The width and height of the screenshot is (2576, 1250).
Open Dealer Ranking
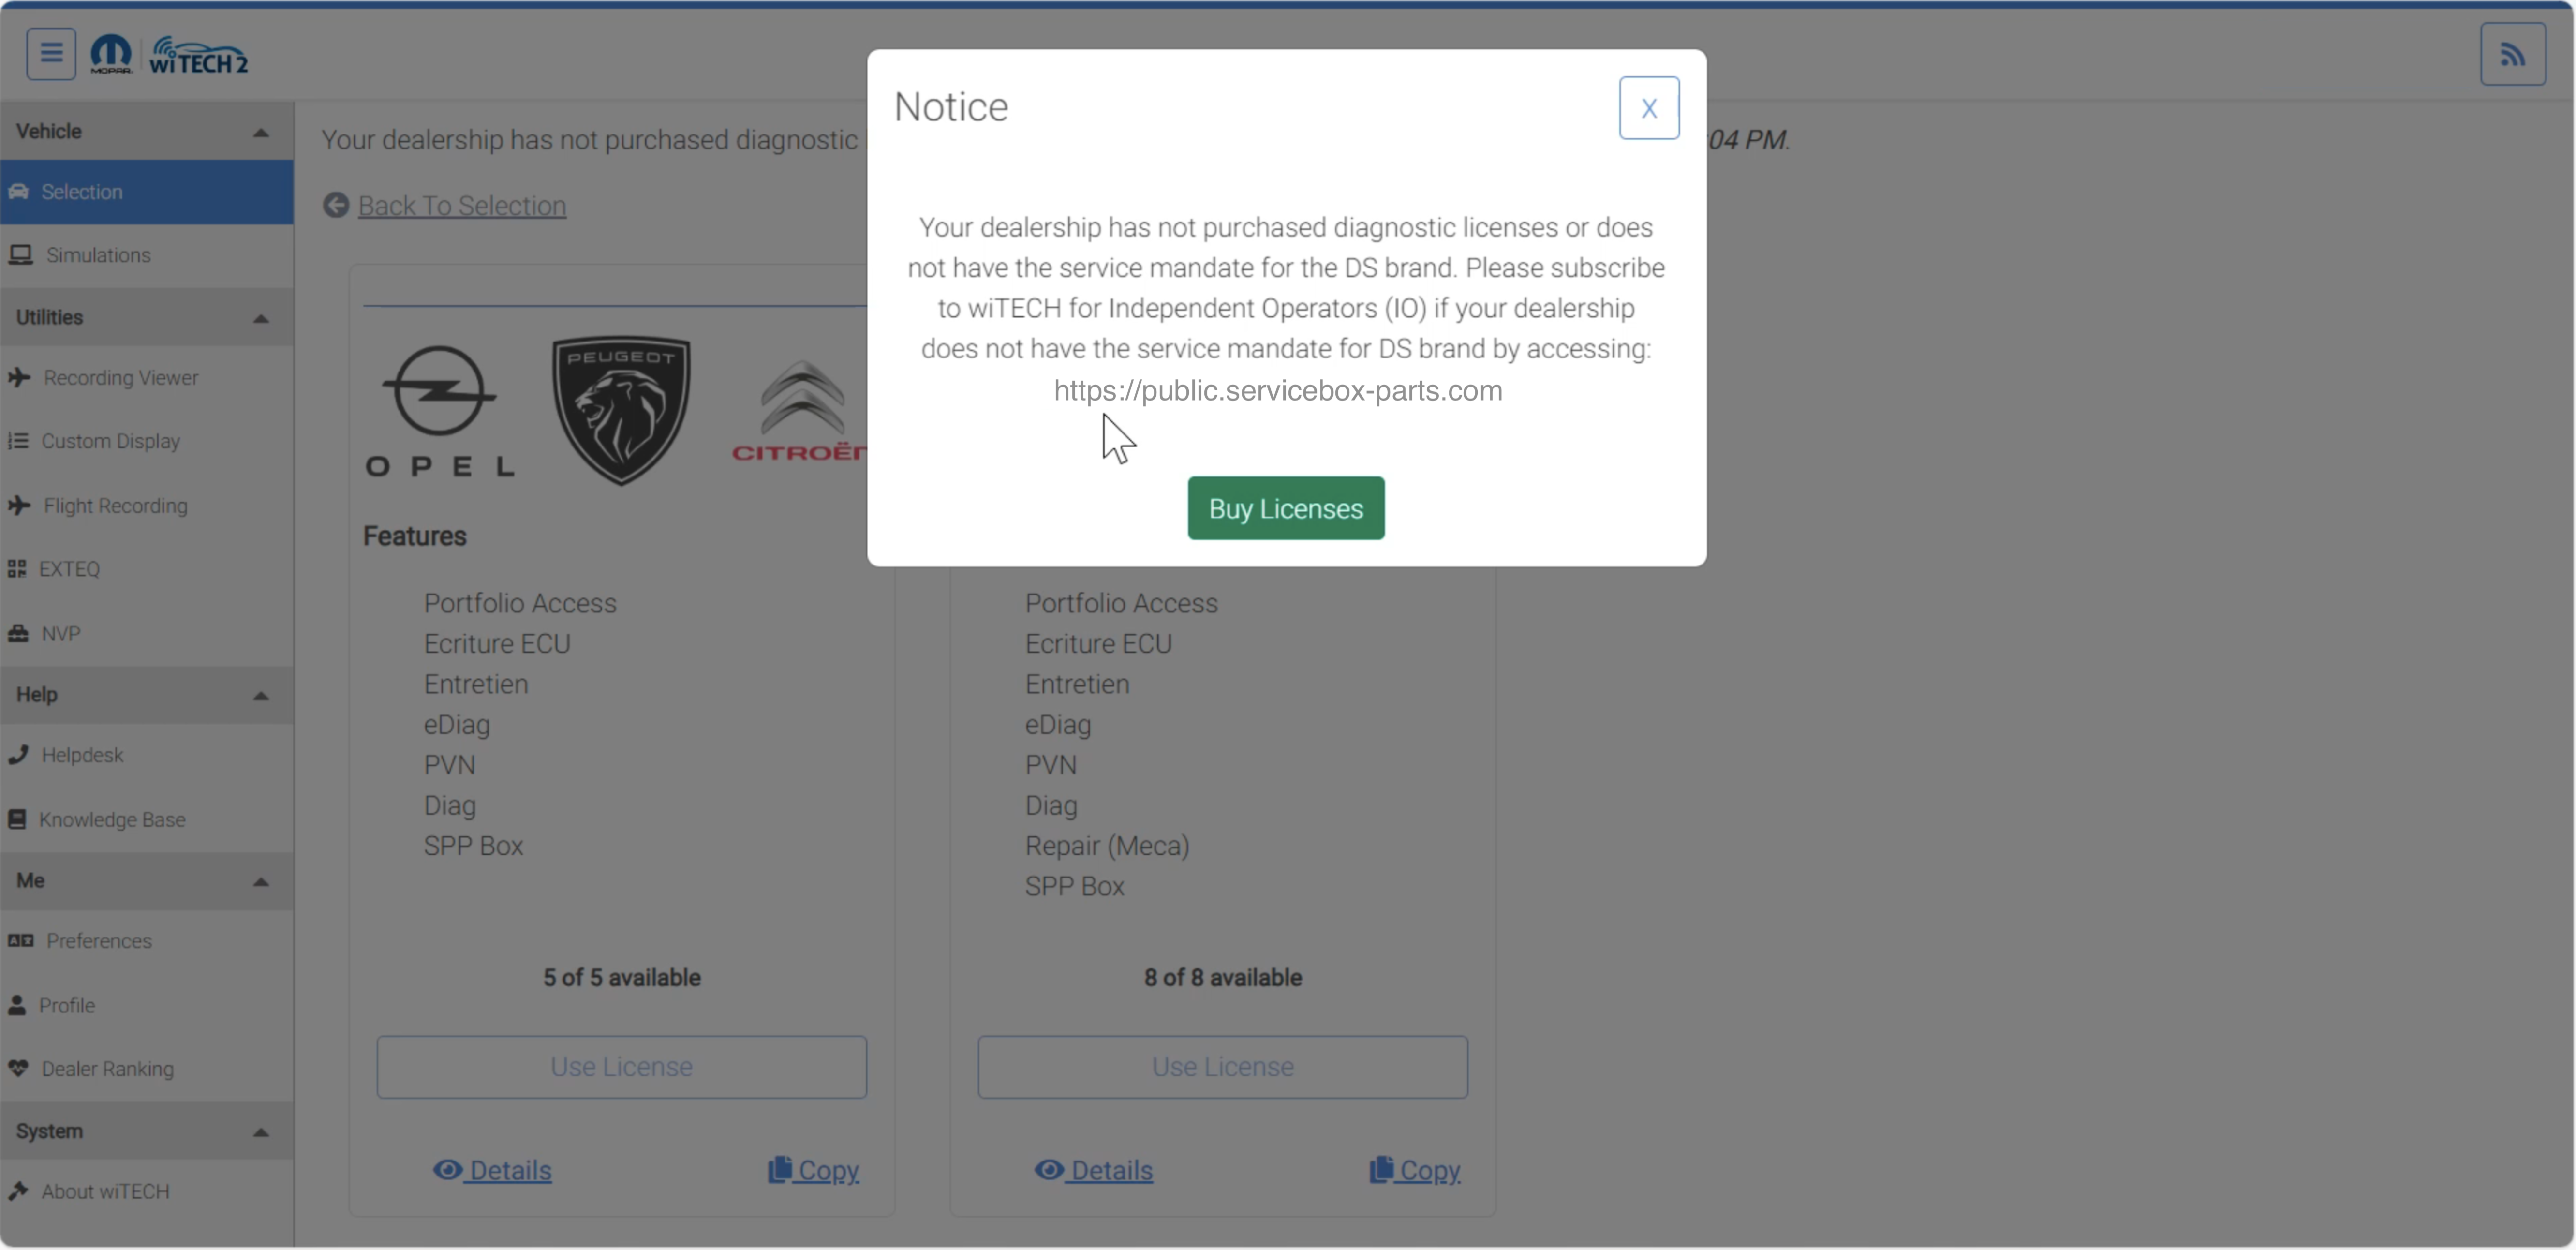[147, 1069]
